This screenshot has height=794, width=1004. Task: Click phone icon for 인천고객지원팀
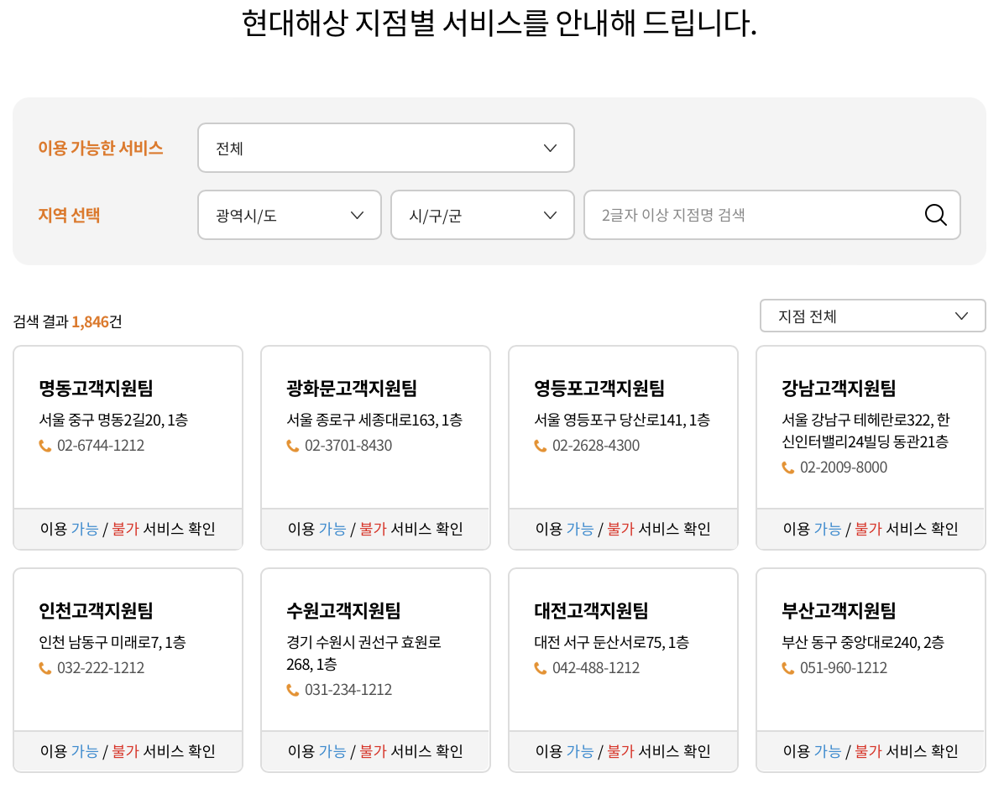coord(44,668)
